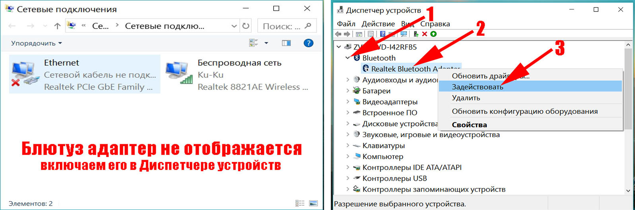Click wireless network Ku-Ku connection icon
This screenshot has height=210, width=635.
[x=179, y=74]
